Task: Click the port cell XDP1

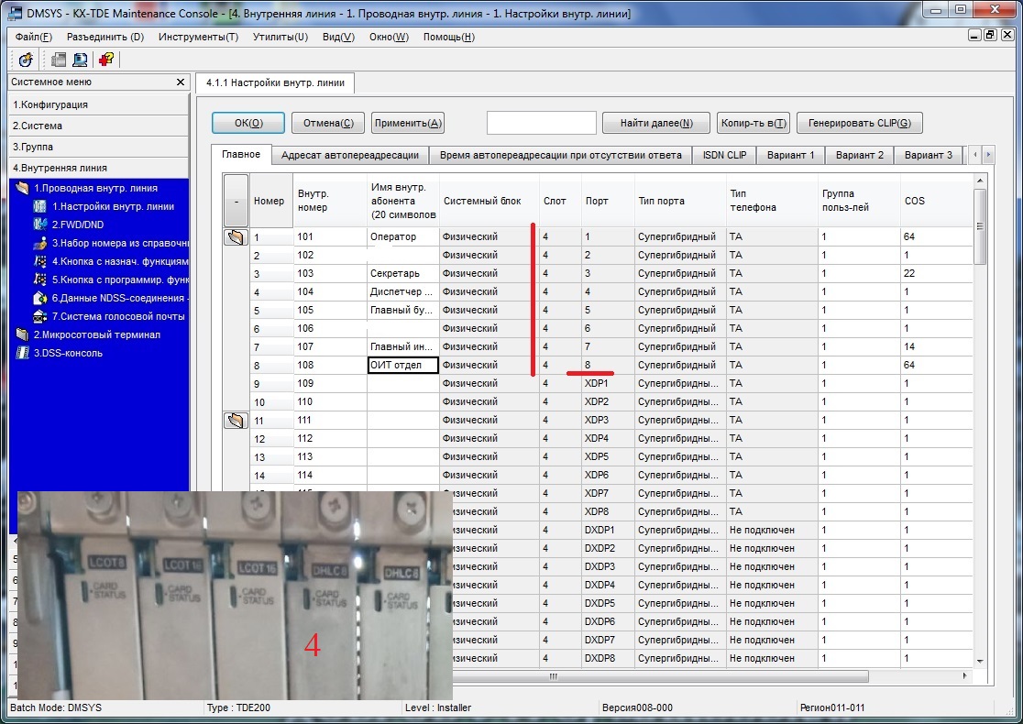Action: point(608,383)
